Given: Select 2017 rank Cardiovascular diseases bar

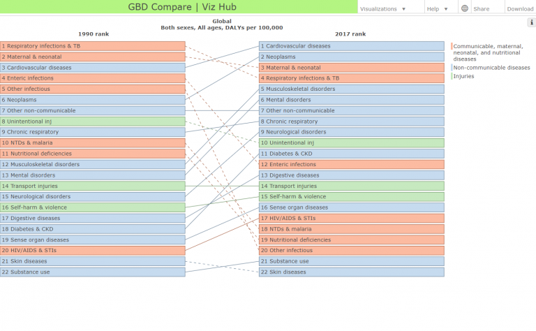Looking at the screenshot, I should point(351,46).
